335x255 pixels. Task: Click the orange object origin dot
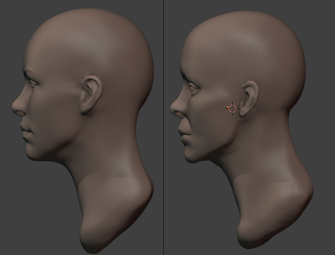(x=228, y=107)
